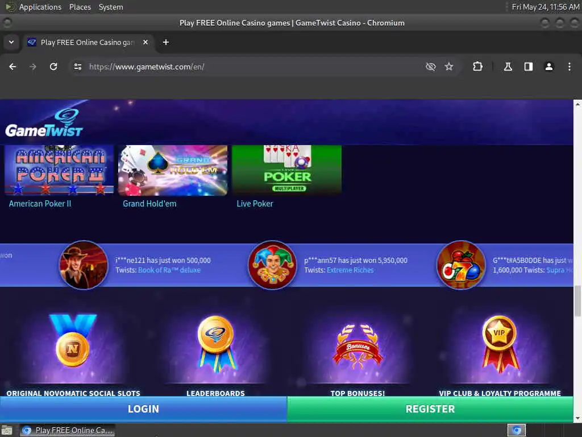
Task: Open Grand Hold'em game thumbnail
Action: tap(173, 170)
